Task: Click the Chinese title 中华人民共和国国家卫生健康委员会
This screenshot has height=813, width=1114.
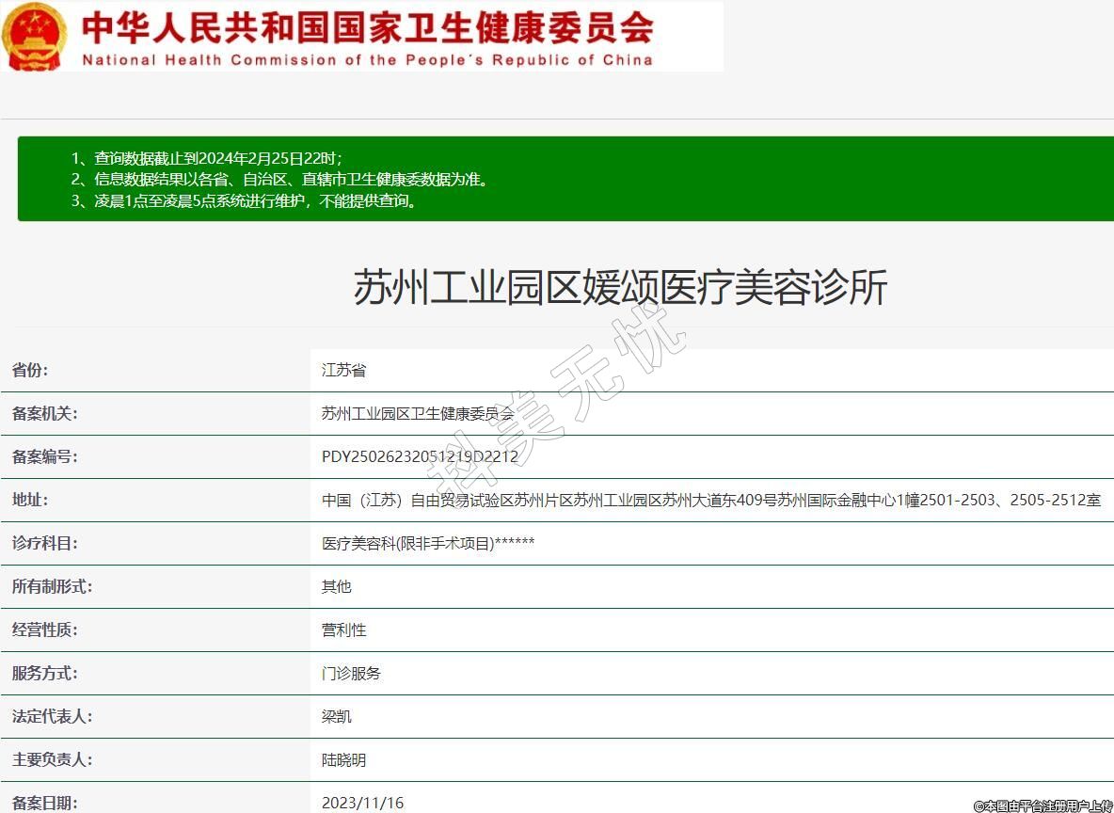Action: click(x=367, y=27)
